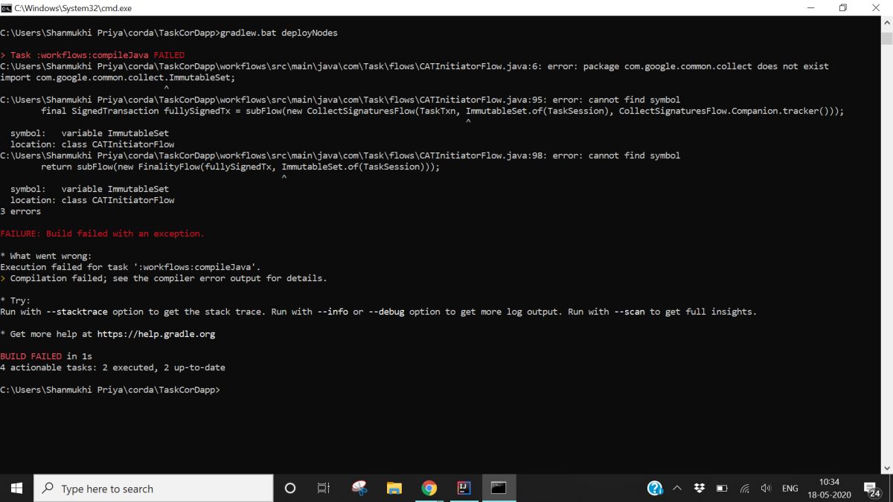Click "4 actionable tasks: 2 executed, 2 up-to-date"
893x502 pixels.
(x=112, y=367)
